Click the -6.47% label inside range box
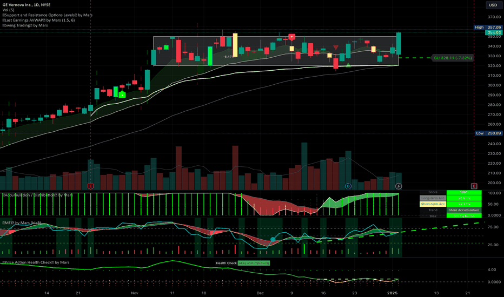504x297 pixels. 229,57
